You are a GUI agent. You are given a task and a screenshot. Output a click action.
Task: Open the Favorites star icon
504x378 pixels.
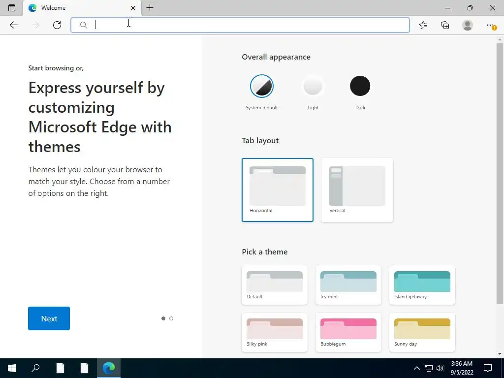pos(423,25)
